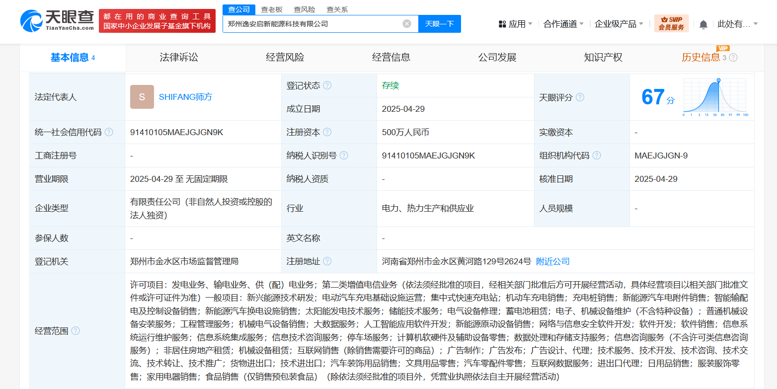Expand the 合作通道 dropdown
777x389 pixels.
coord(563,24)
